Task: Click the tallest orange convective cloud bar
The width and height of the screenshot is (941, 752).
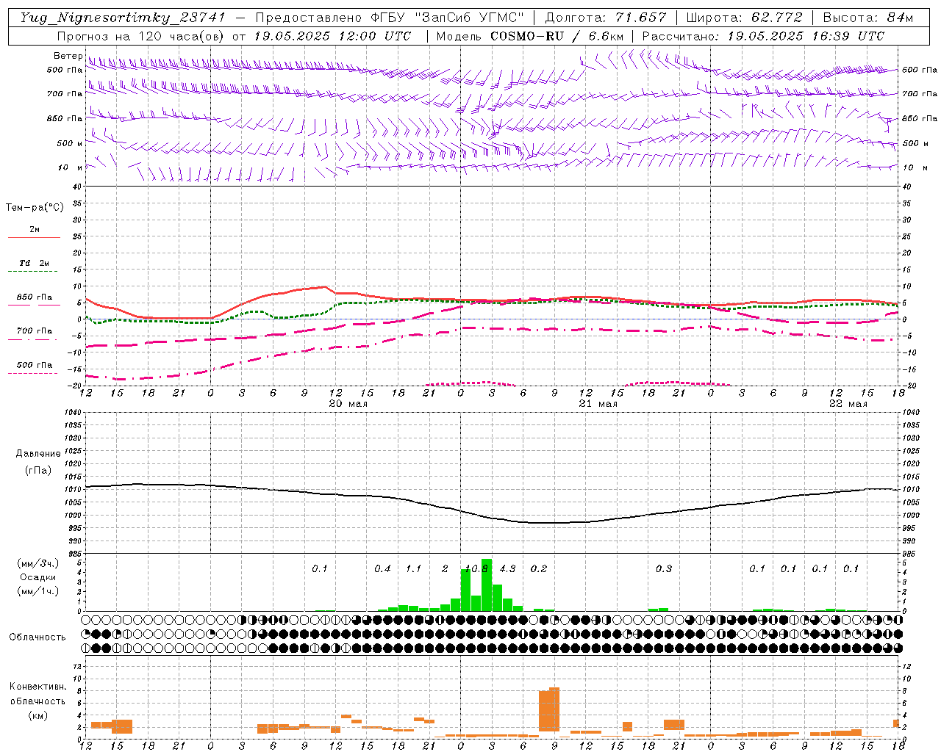Action: [554, 709]
